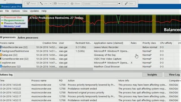This screenshot has height=102, width=181.
Task: Select the Setup.exe [32] process name
Action: (10, 55)
